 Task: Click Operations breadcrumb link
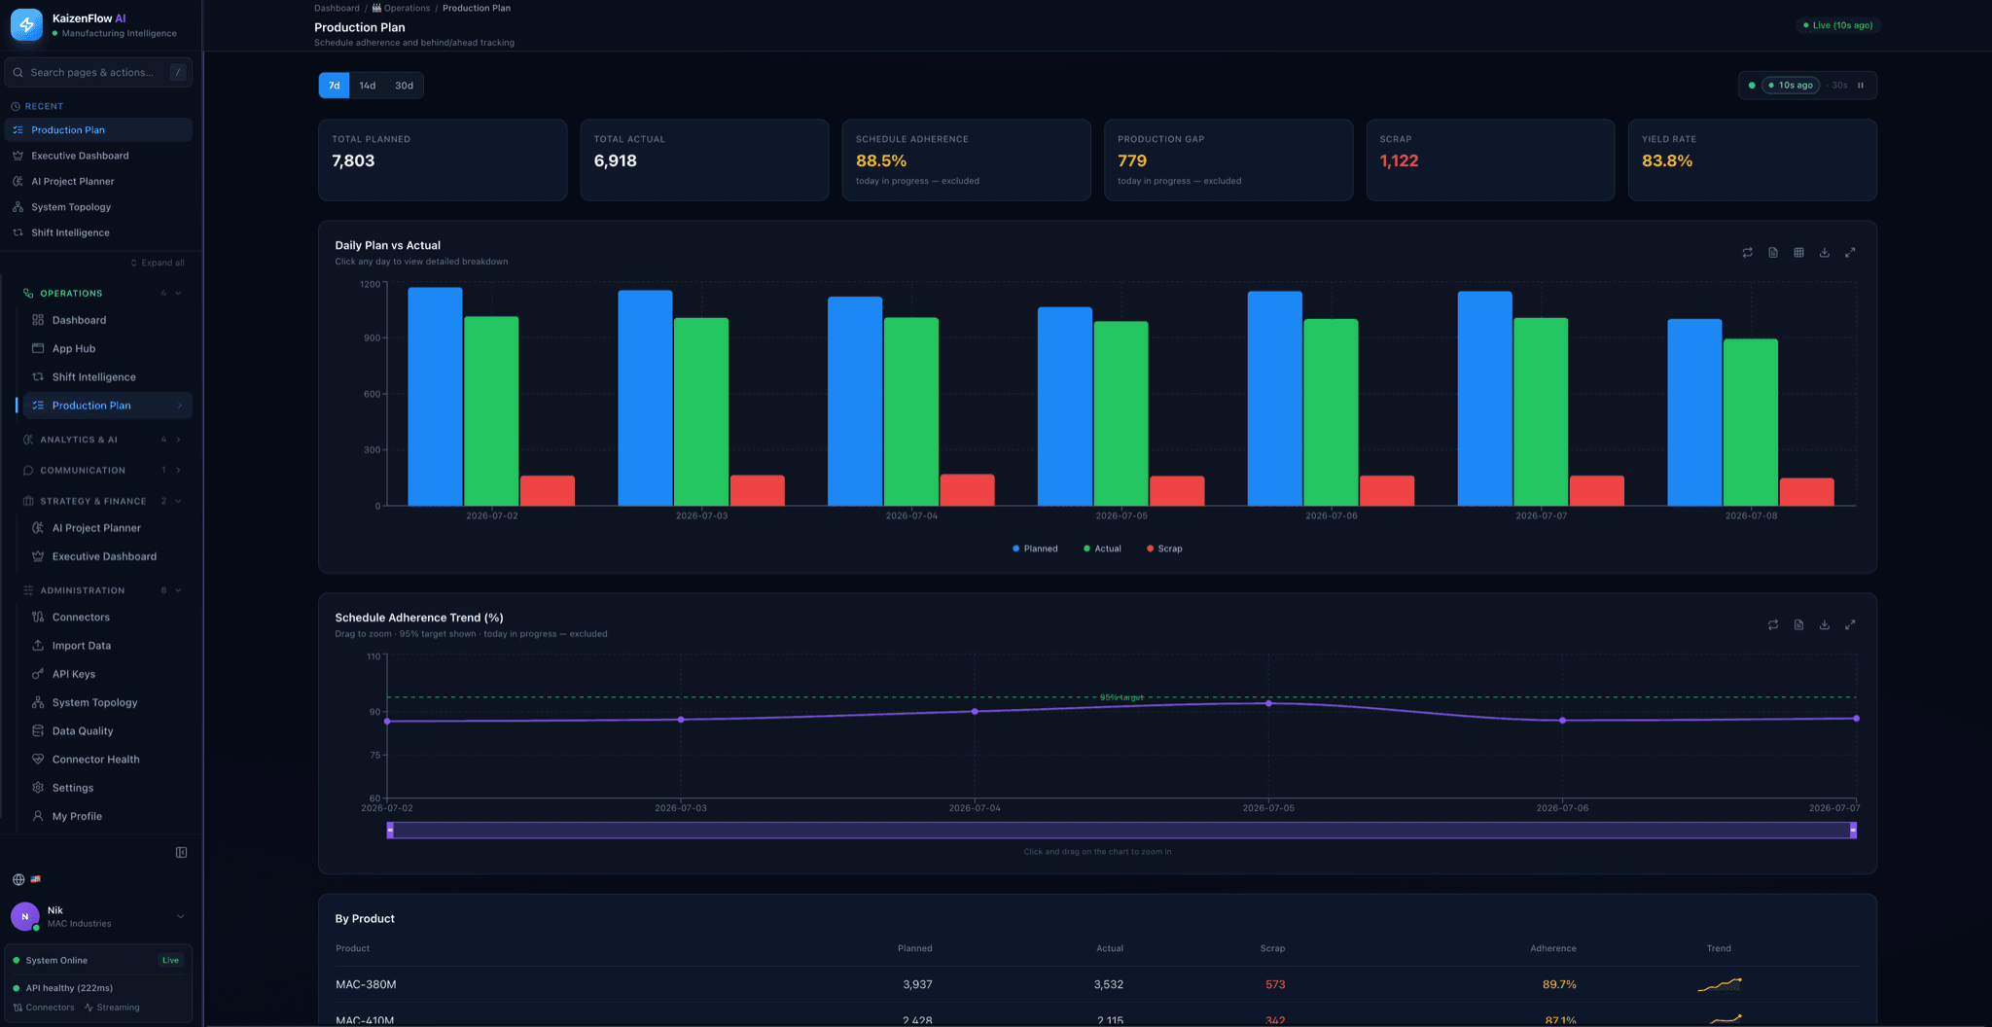pyautogui.click(x=401, y=8)
